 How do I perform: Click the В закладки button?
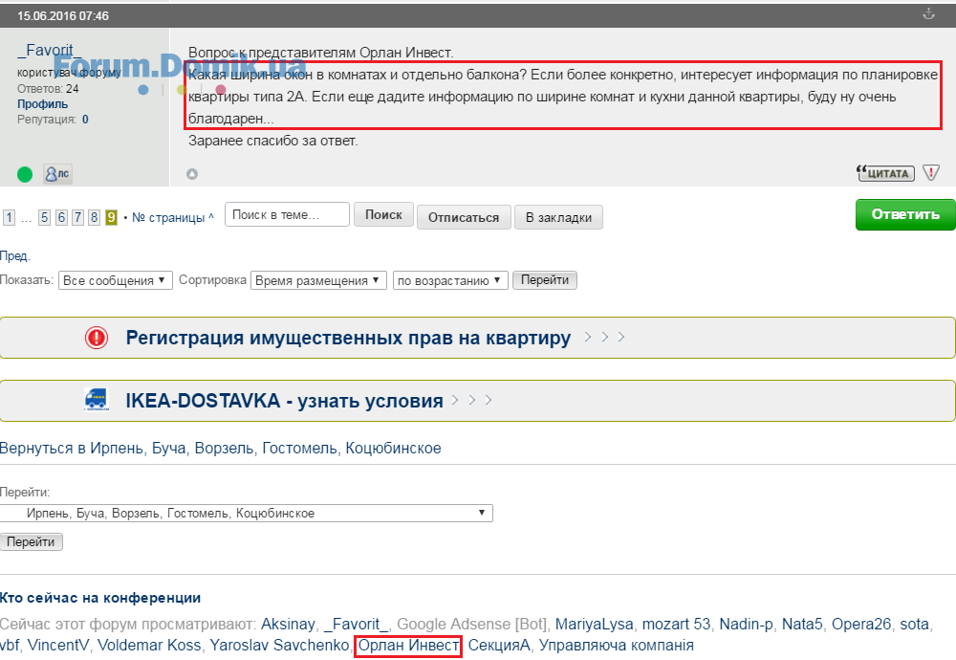click(558, 218)
